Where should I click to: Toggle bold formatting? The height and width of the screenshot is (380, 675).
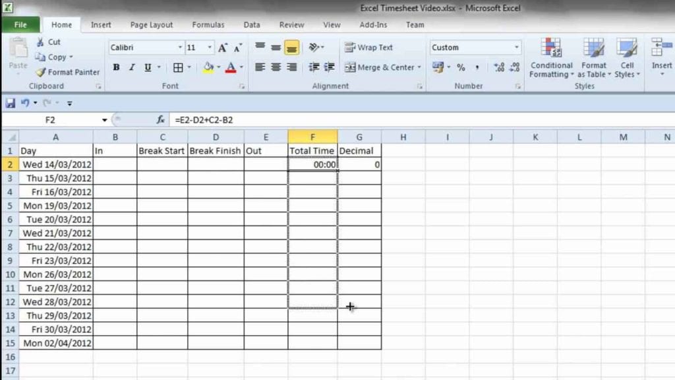[116, 67]
